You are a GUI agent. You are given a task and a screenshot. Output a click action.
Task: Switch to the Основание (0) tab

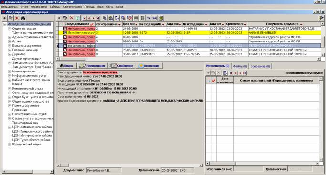click(260, 66)
